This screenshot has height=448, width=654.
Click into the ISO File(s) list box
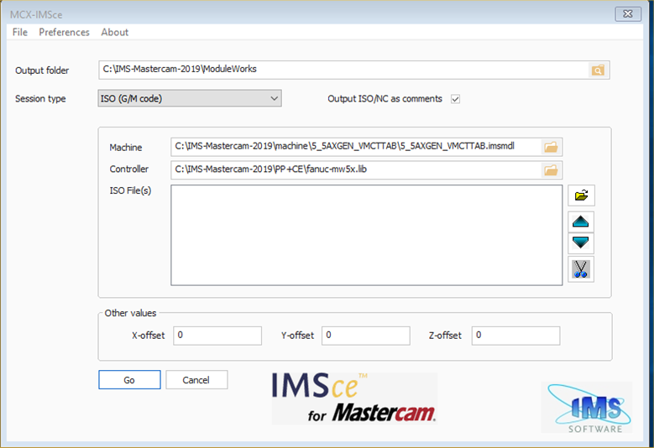[x=367, y=236]
